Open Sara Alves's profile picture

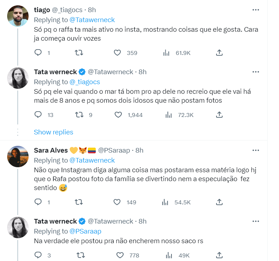click(18, 157)
